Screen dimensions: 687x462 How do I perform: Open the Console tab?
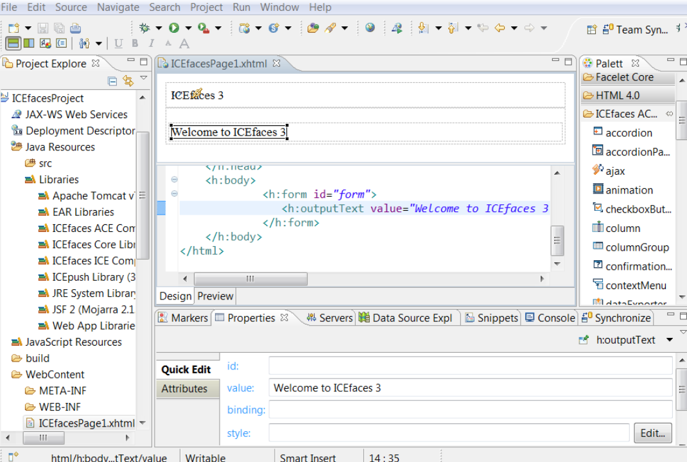tap(550, 318)
